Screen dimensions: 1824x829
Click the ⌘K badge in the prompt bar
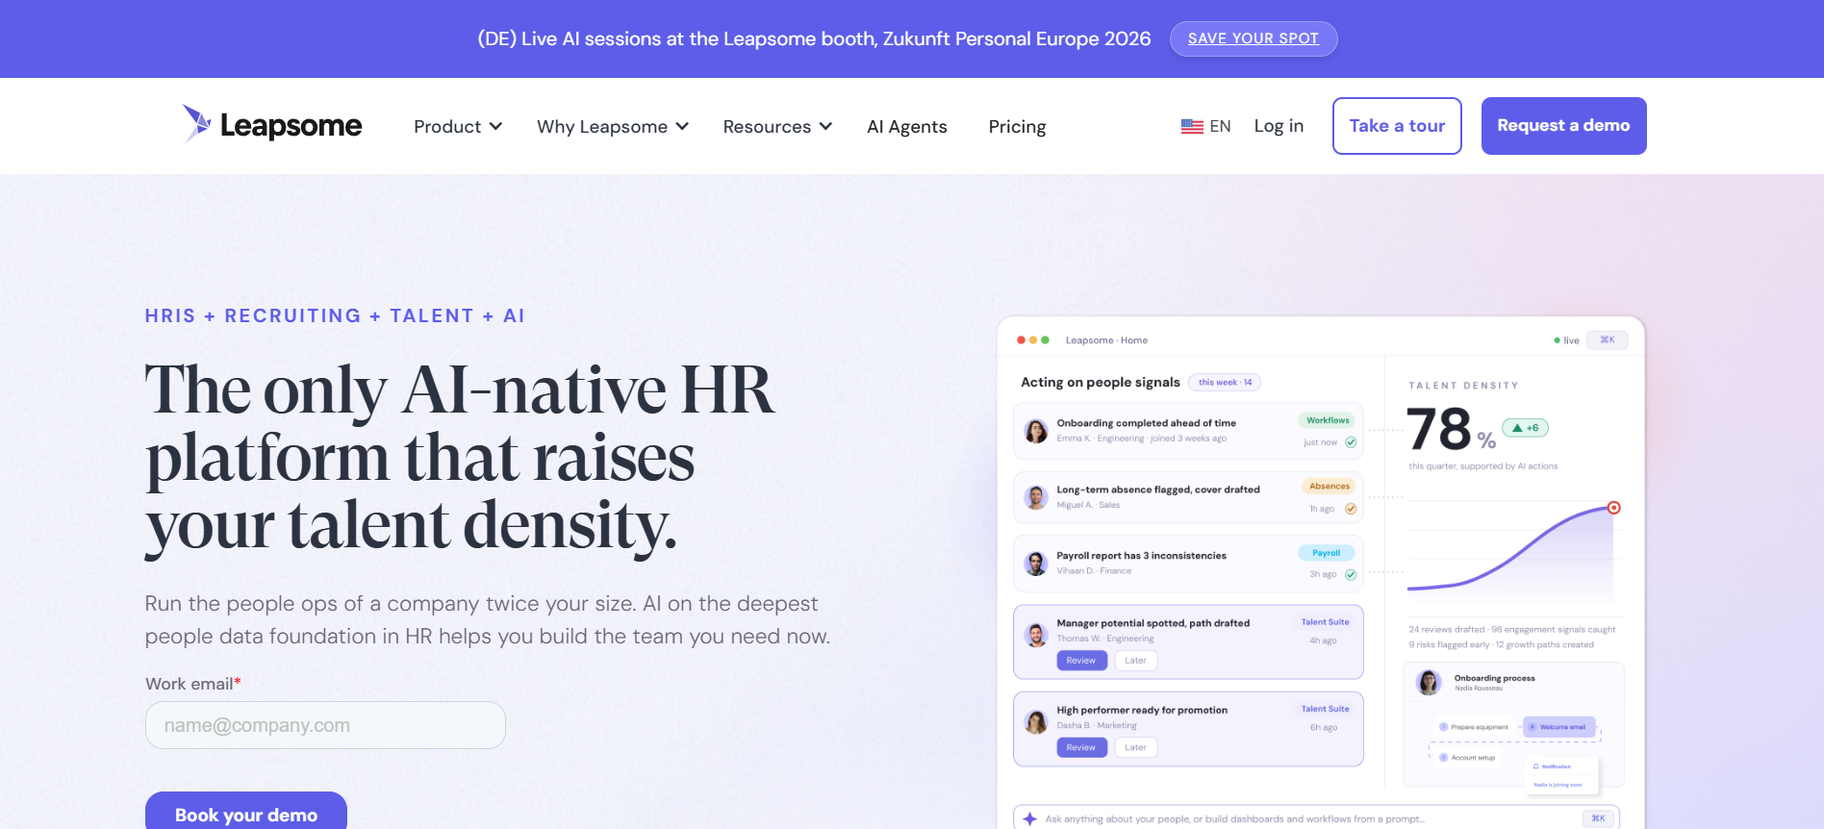pyautogui.click(x=1598, y=818)
